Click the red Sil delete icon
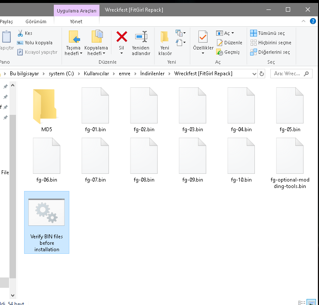The width and height of the screenshot is (319, 305). pos(122,37)
